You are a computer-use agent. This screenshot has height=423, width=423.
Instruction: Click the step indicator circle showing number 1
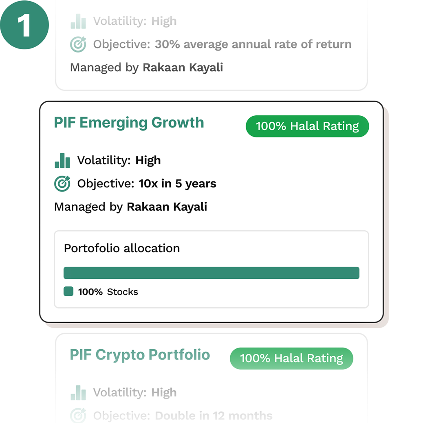pyautogui.click(x=24, y=24)
